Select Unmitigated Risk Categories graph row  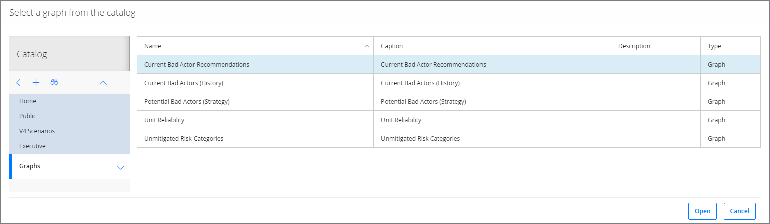448,138
